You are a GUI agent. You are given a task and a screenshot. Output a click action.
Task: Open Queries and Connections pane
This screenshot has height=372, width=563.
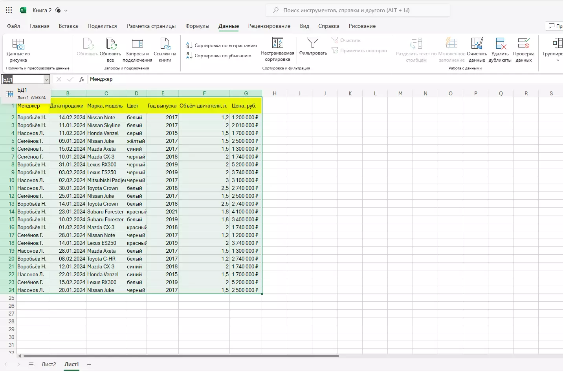(137, 44)
